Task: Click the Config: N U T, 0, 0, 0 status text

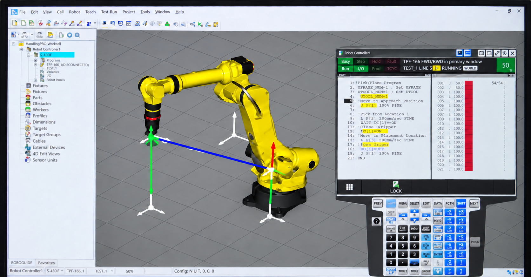Action: [x=194, y=271]
